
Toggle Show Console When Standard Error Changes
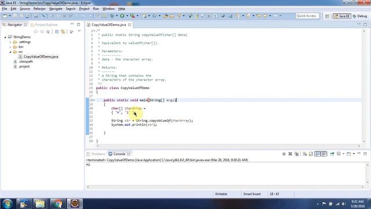tap(324, 154)
